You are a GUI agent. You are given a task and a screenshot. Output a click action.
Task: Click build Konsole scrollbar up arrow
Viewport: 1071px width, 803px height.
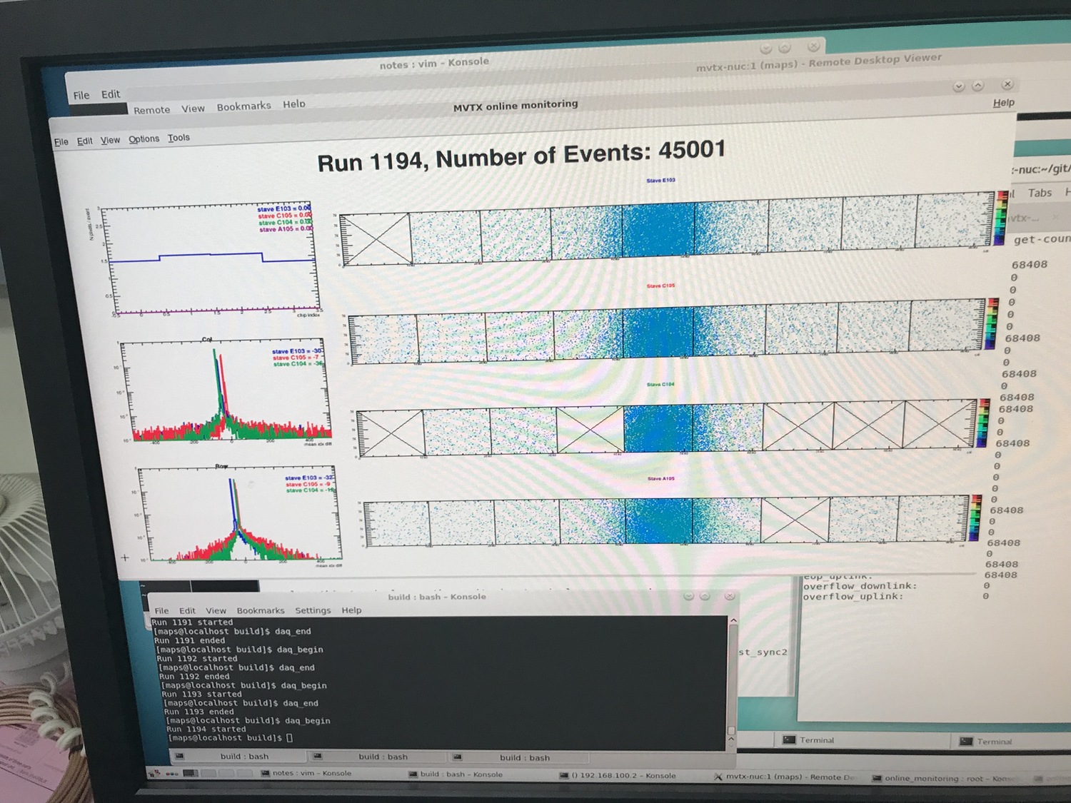tap(732, 622)
